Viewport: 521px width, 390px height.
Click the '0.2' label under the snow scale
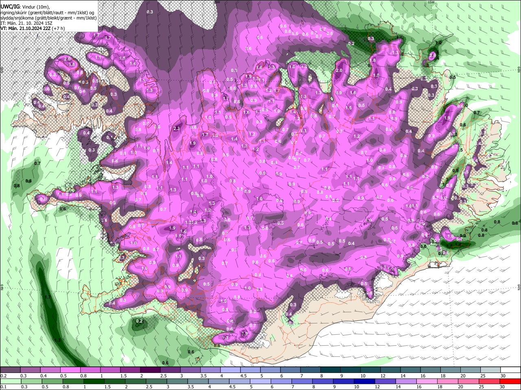[x=3, y=376]
